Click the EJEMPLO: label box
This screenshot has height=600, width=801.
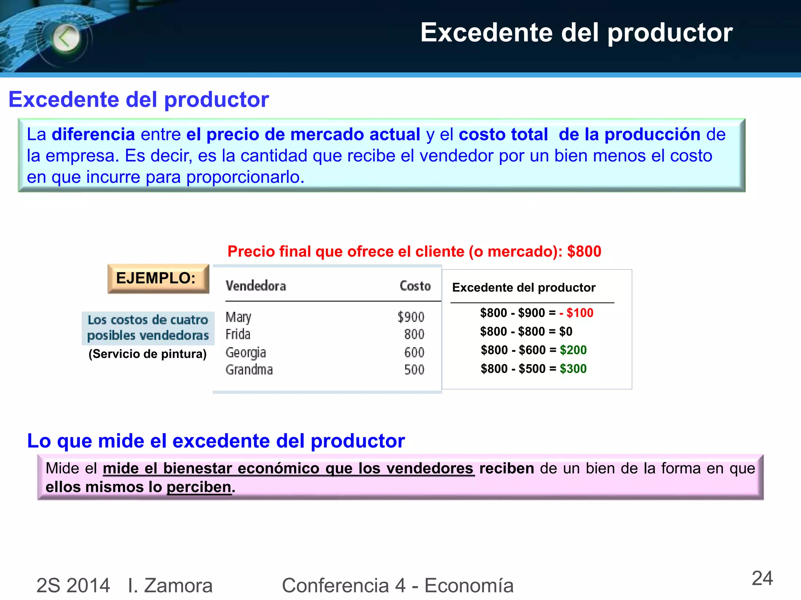pyautogui.click(x=158, y=279)
